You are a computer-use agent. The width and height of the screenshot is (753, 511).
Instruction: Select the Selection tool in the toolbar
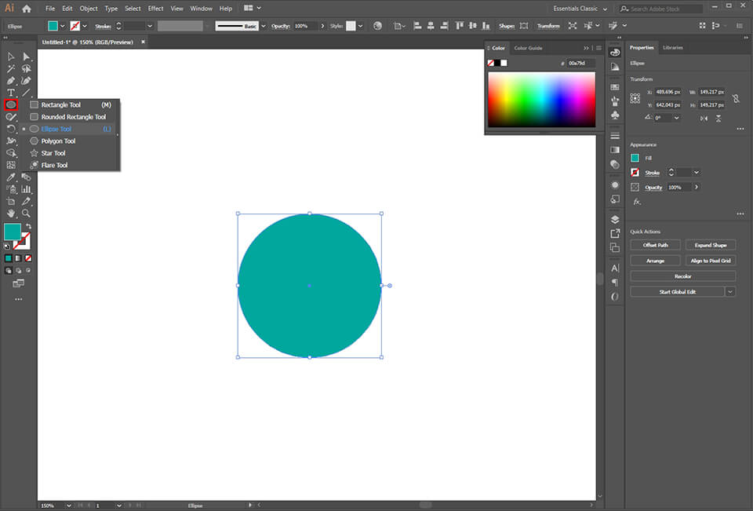tap(11, 56)
